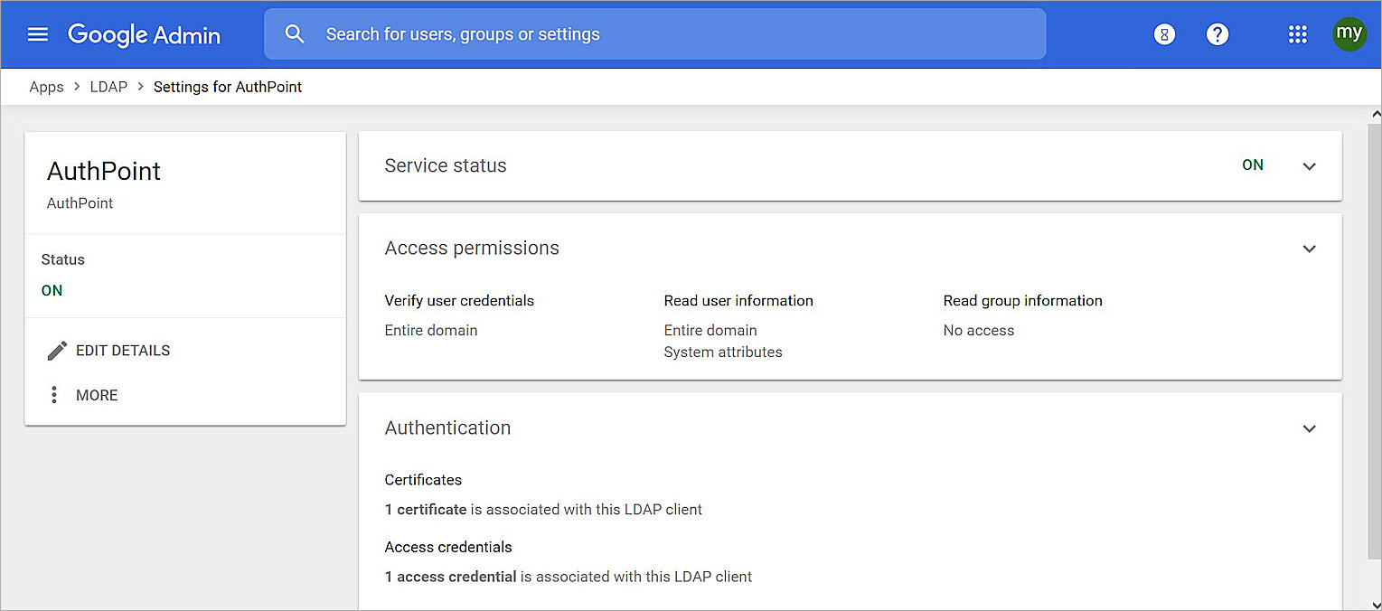Click the ON status under AuthPoint
Viewport: 1382px width, 611px height.
52,290
